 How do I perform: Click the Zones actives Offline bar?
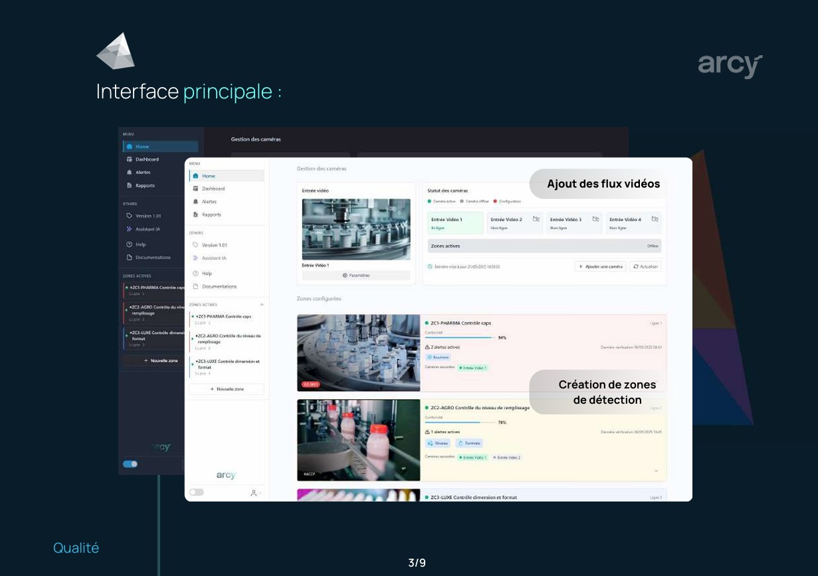click(x=545, y=246)
